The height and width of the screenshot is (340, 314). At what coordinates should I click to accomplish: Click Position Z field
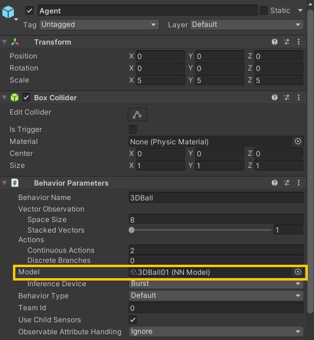click(278, 56)
